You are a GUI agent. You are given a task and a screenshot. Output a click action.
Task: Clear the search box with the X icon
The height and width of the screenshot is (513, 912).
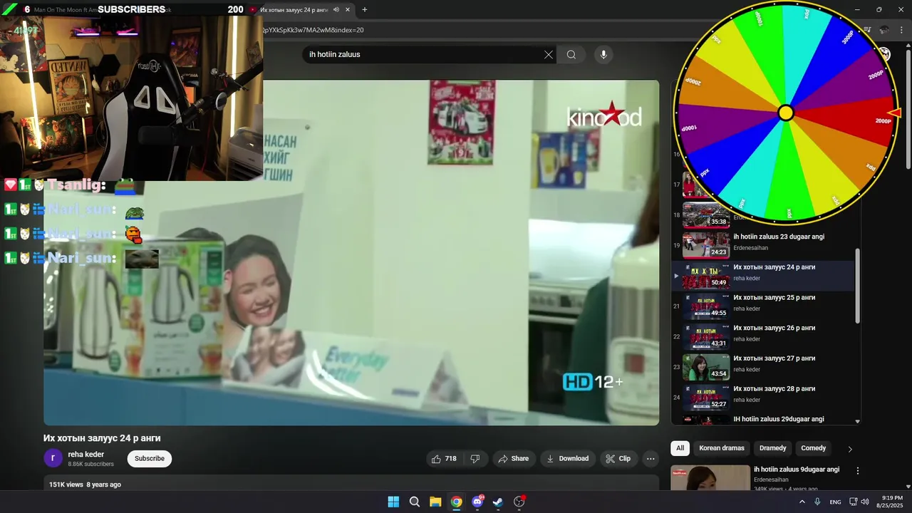click(x=549, y=55)
